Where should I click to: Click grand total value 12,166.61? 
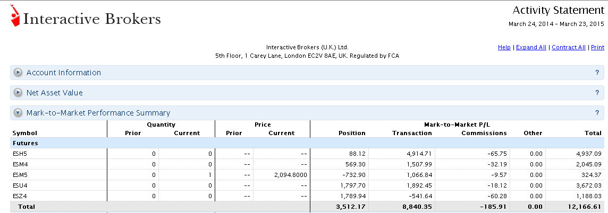point(586,207)
